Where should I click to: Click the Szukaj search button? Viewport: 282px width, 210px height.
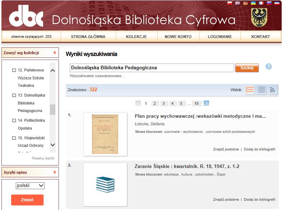247,68
